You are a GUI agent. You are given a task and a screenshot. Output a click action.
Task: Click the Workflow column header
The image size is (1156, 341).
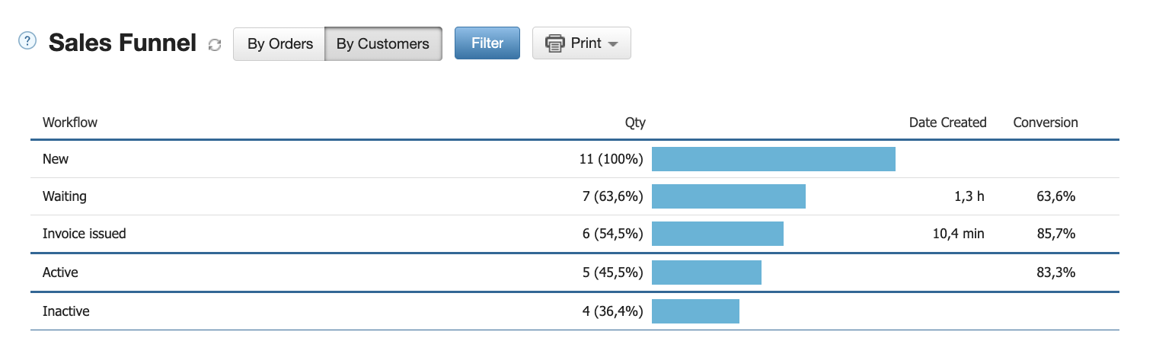click(70, 122)
